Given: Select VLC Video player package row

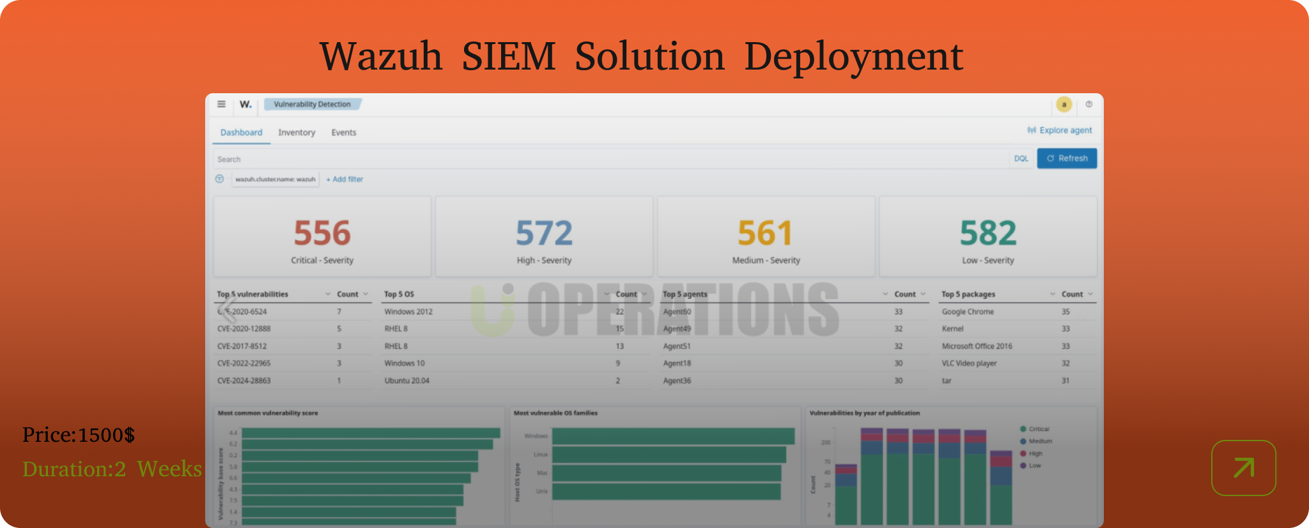Looking at the screenshot, I should [1018, 363].
